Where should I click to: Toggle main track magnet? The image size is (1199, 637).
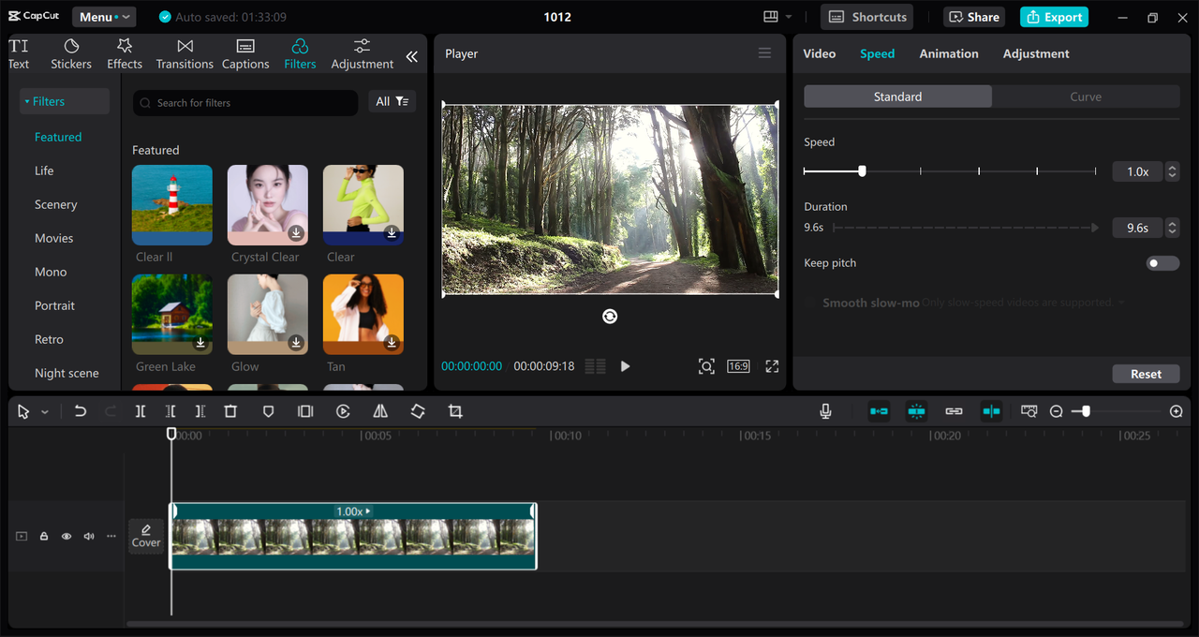click(879, 411)
